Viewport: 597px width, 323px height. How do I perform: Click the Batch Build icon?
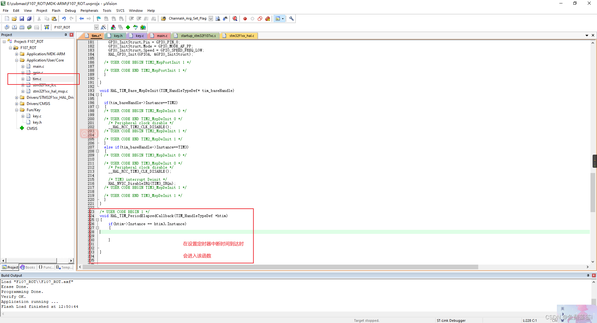click(29, 27)
